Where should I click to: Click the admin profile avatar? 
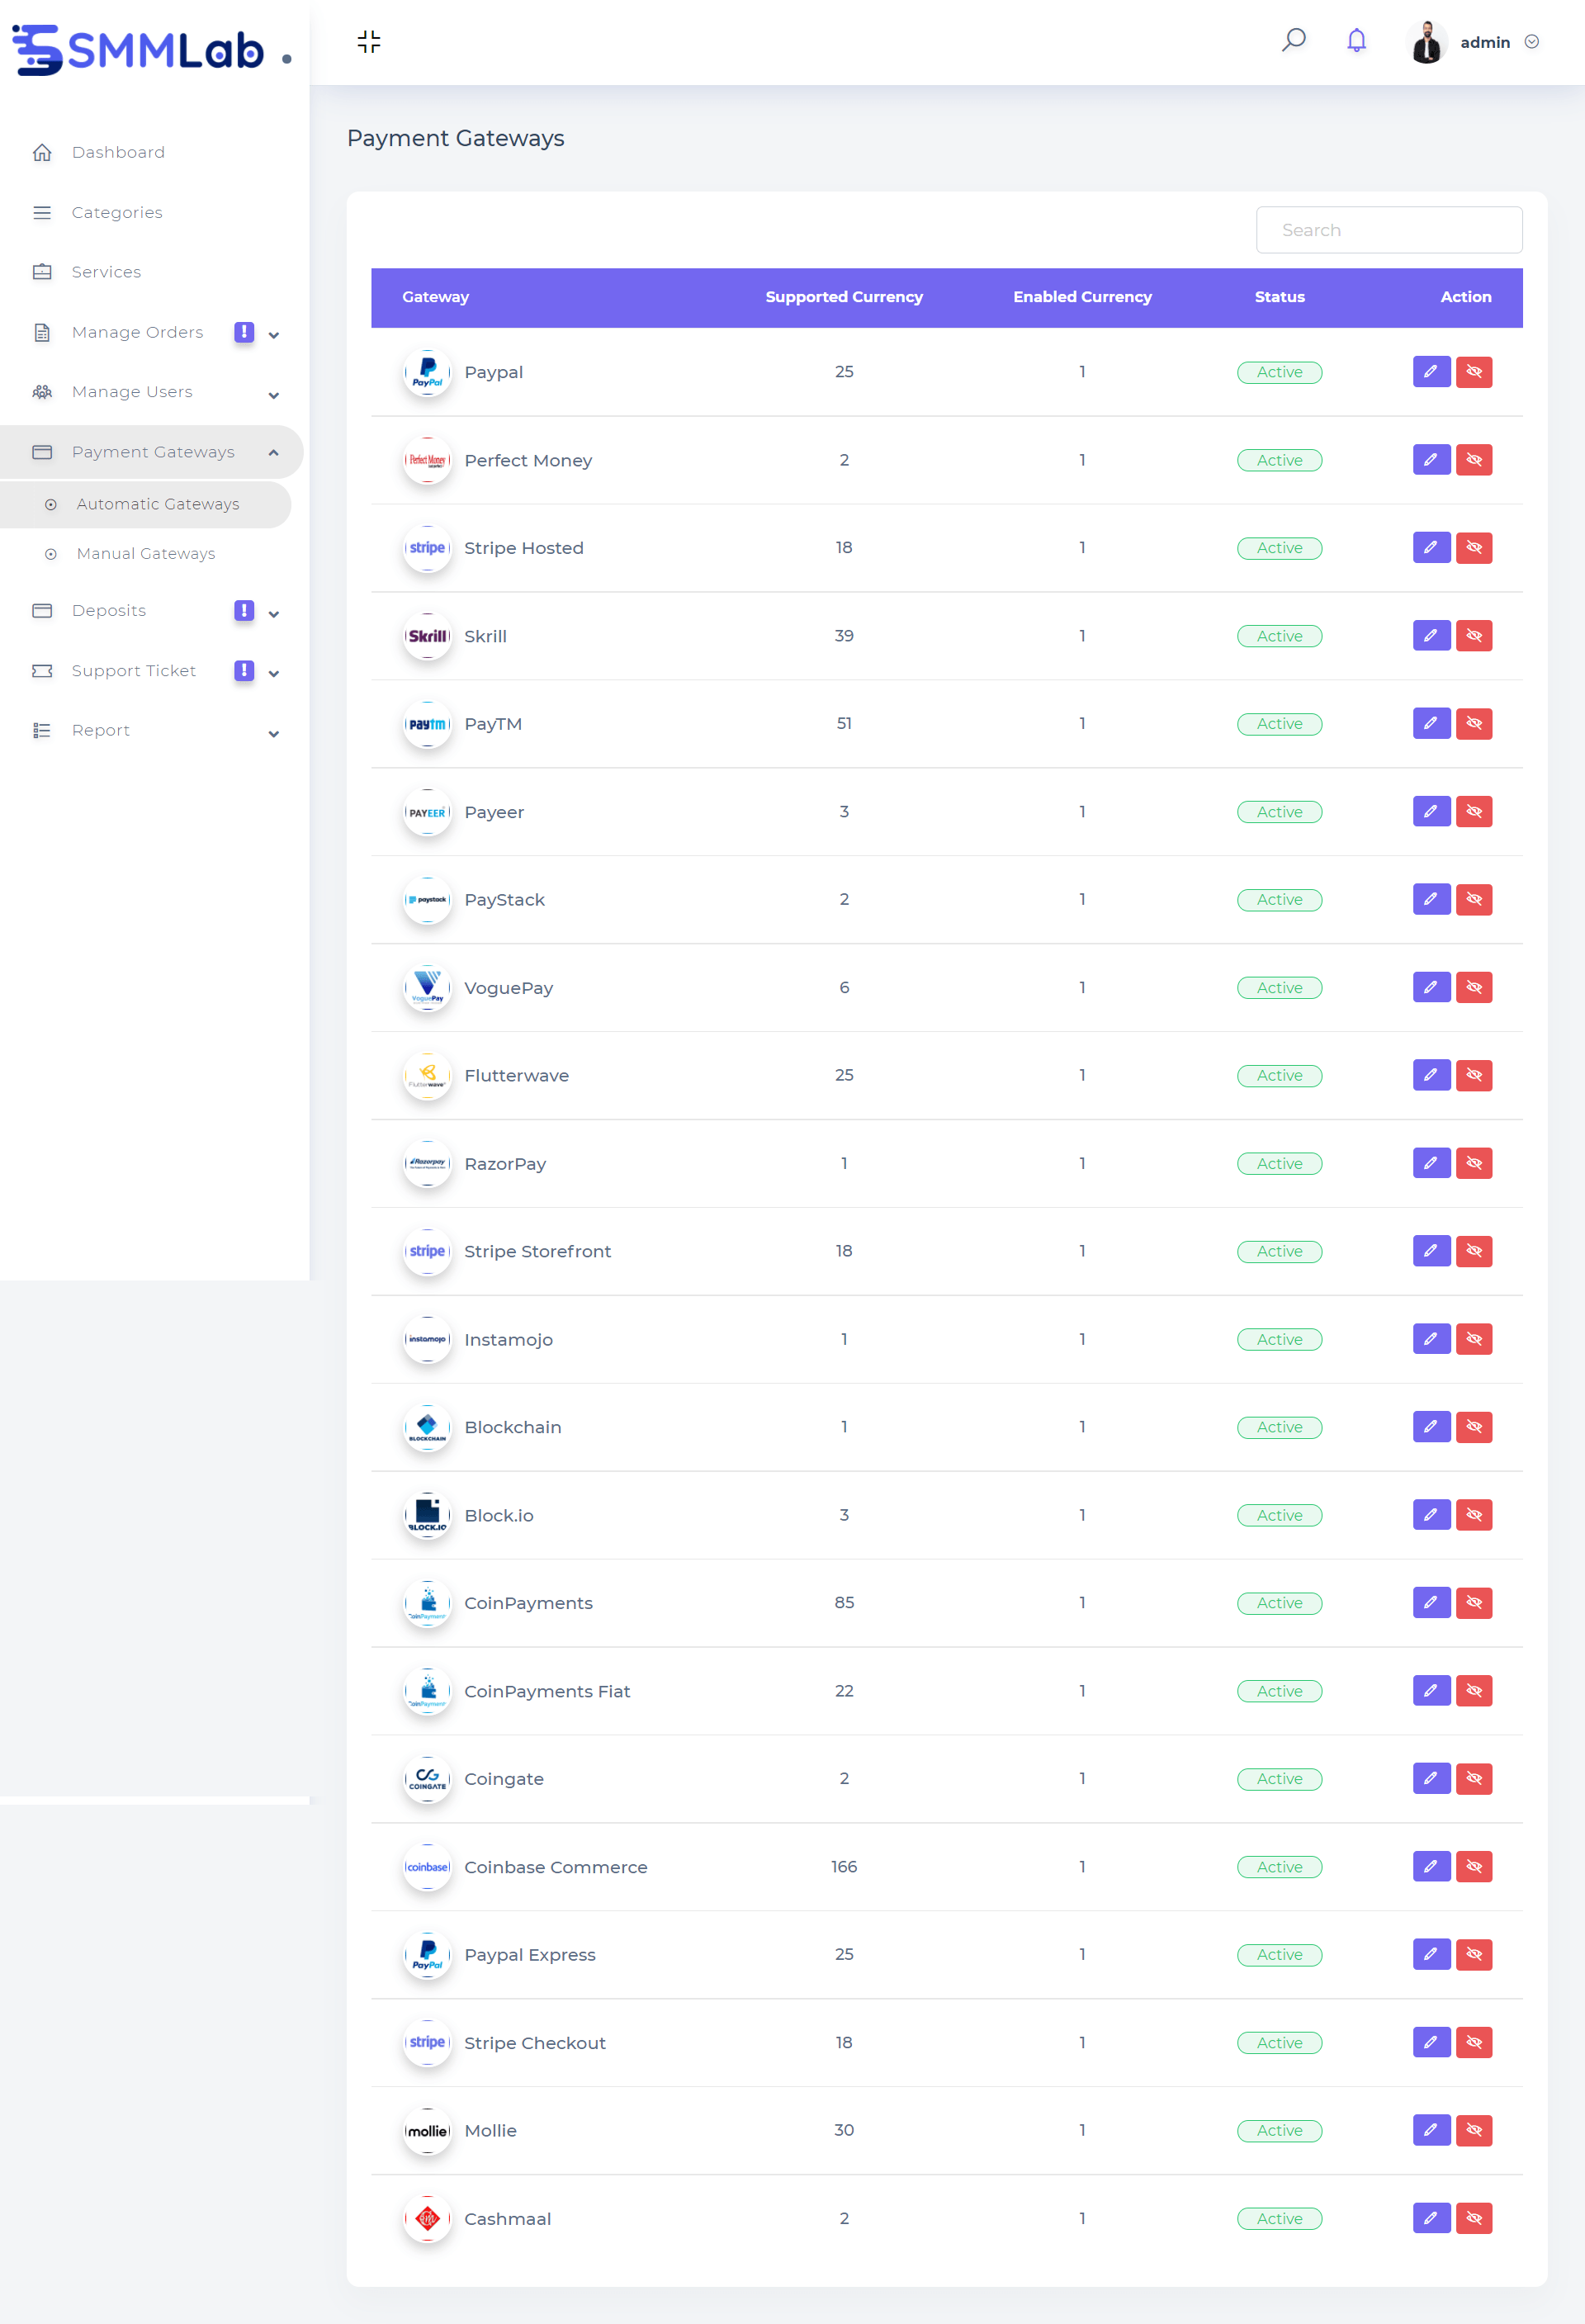(x=1427, y=42)
